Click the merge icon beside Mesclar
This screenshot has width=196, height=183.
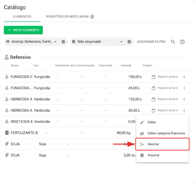pos(142,144)
